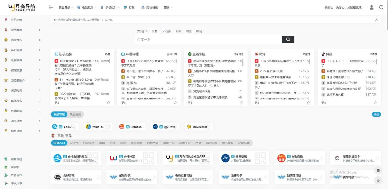The width and height of the screenshot is (388, 189).
Task: Switch to the 求职招聘 category tab
Action: click(x=244, y=143)
